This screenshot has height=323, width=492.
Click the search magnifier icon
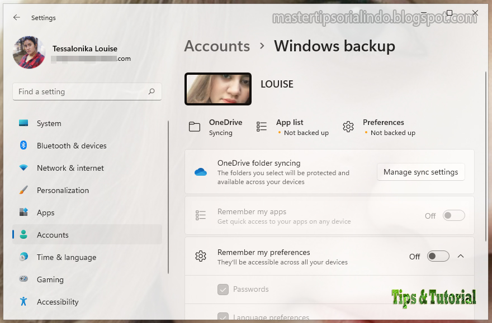(152, 91)
